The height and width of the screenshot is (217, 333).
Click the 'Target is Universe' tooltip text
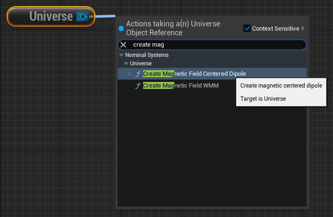[263, 99]
